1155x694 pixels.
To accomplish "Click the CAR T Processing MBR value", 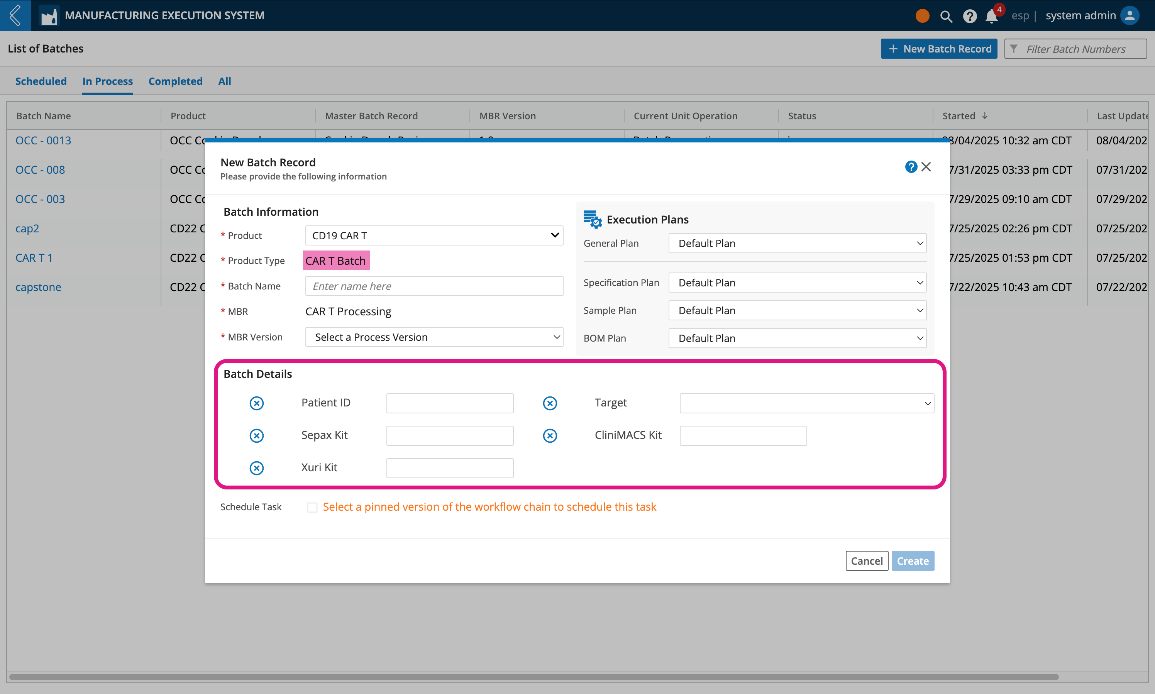I will pyautogui.click(x=348, y=311).
